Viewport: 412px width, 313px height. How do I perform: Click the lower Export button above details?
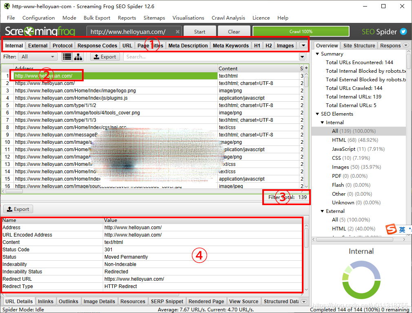pyautogui.click(x=18, y=209)
